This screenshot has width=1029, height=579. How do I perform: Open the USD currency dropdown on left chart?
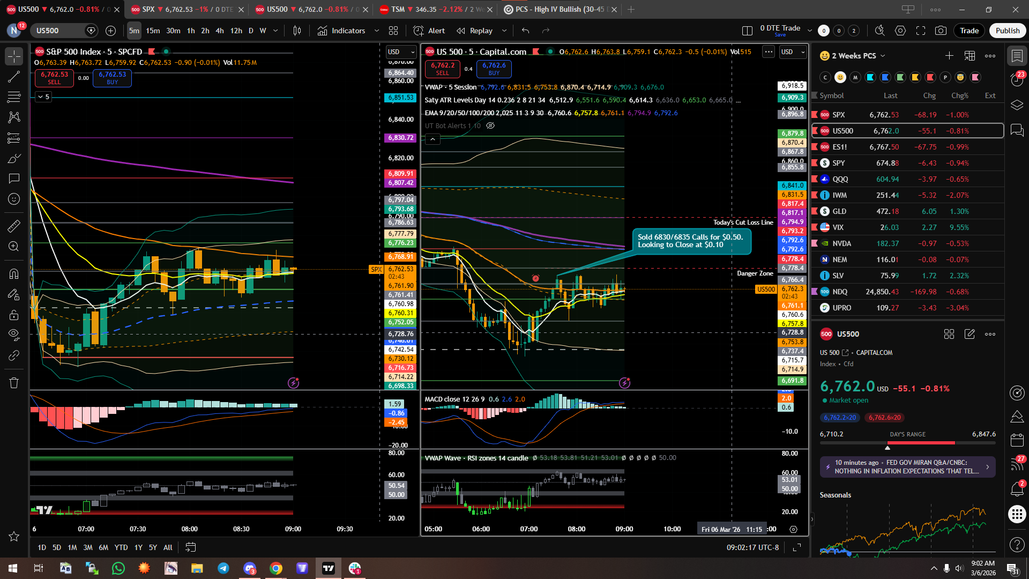(401, 52)
